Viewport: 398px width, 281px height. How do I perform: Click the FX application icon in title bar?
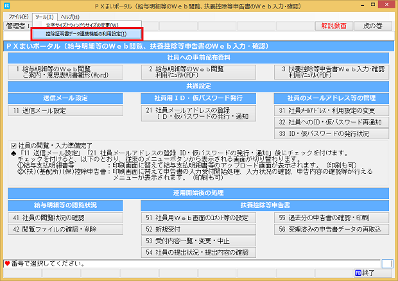(7, 6)
